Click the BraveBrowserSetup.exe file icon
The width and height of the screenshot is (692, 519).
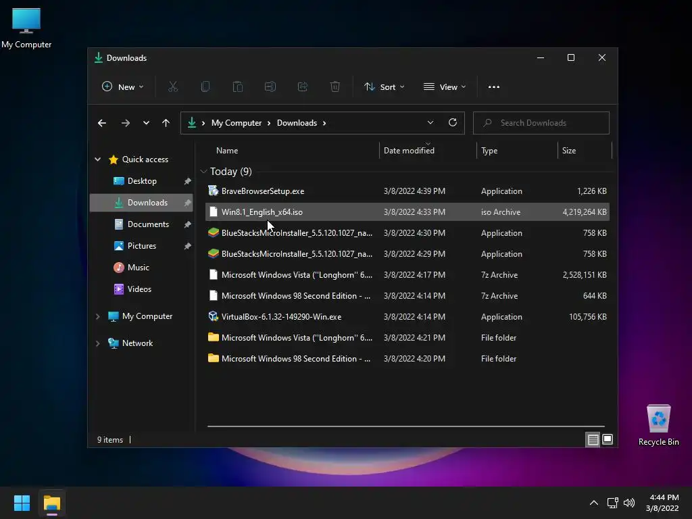point(213,191)
